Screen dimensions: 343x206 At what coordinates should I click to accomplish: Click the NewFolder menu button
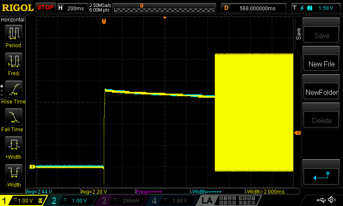[x=322, y=92]
